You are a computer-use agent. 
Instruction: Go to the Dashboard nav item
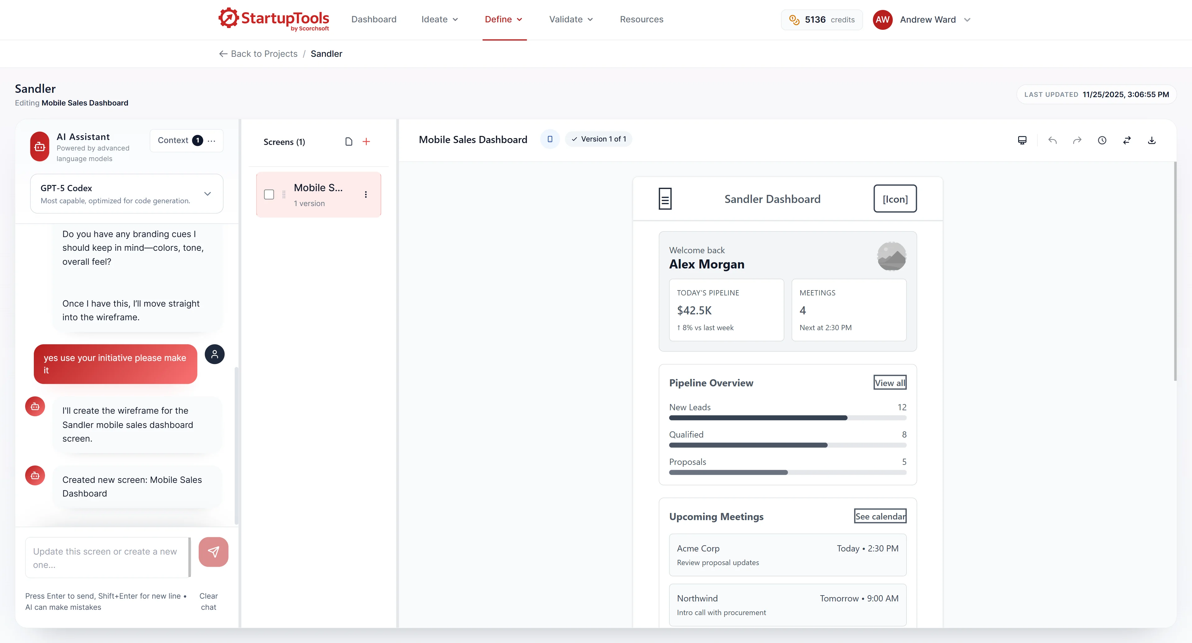click(374, 20)
